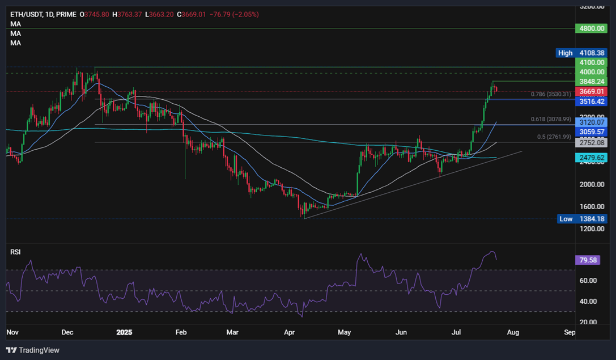
Task: Select the first MA indicator label
Action: [15, 24]
